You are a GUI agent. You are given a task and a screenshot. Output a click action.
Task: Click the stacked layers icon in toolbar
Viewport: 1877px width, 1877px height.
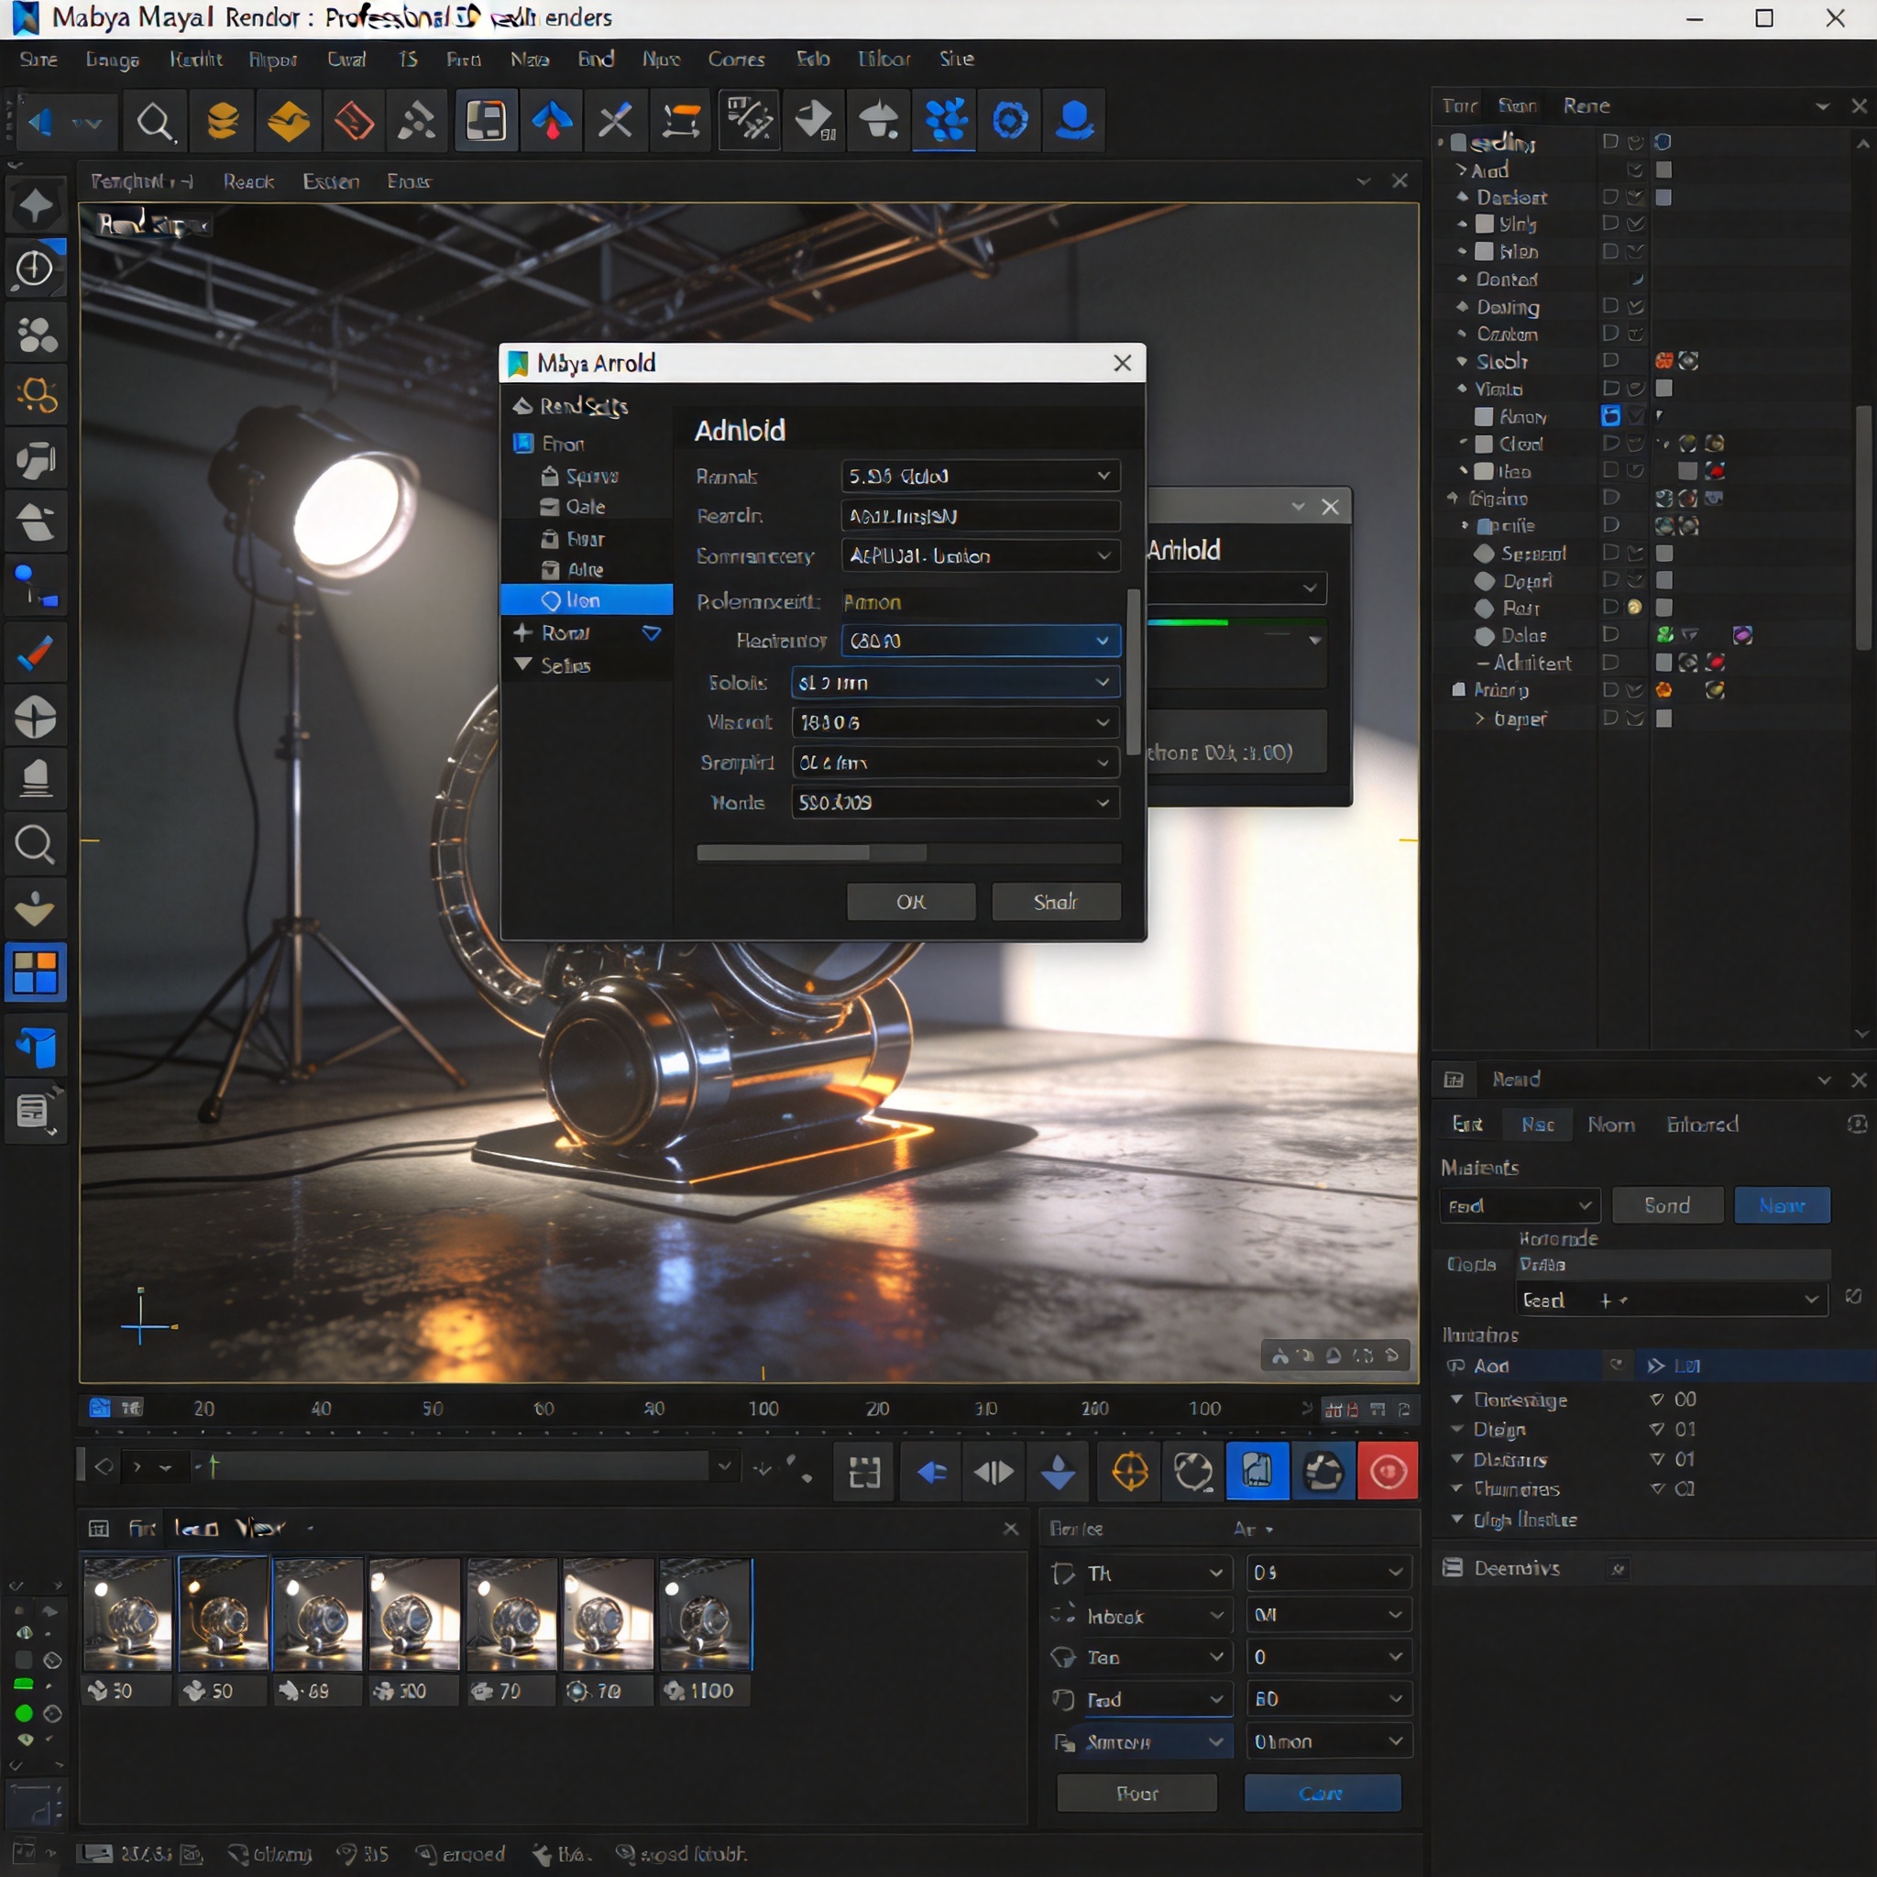223,123
